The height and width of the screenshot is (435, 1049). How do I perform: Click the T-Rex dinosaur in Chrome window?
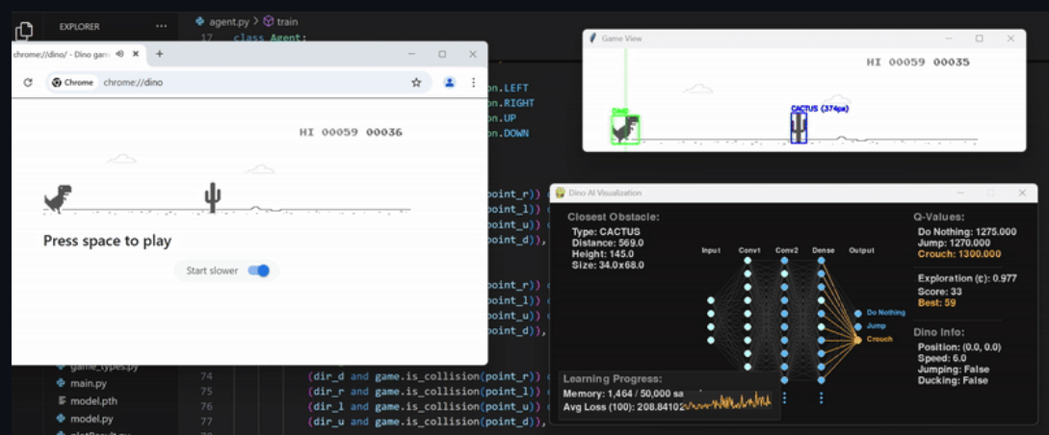click(x=58, y=199)
